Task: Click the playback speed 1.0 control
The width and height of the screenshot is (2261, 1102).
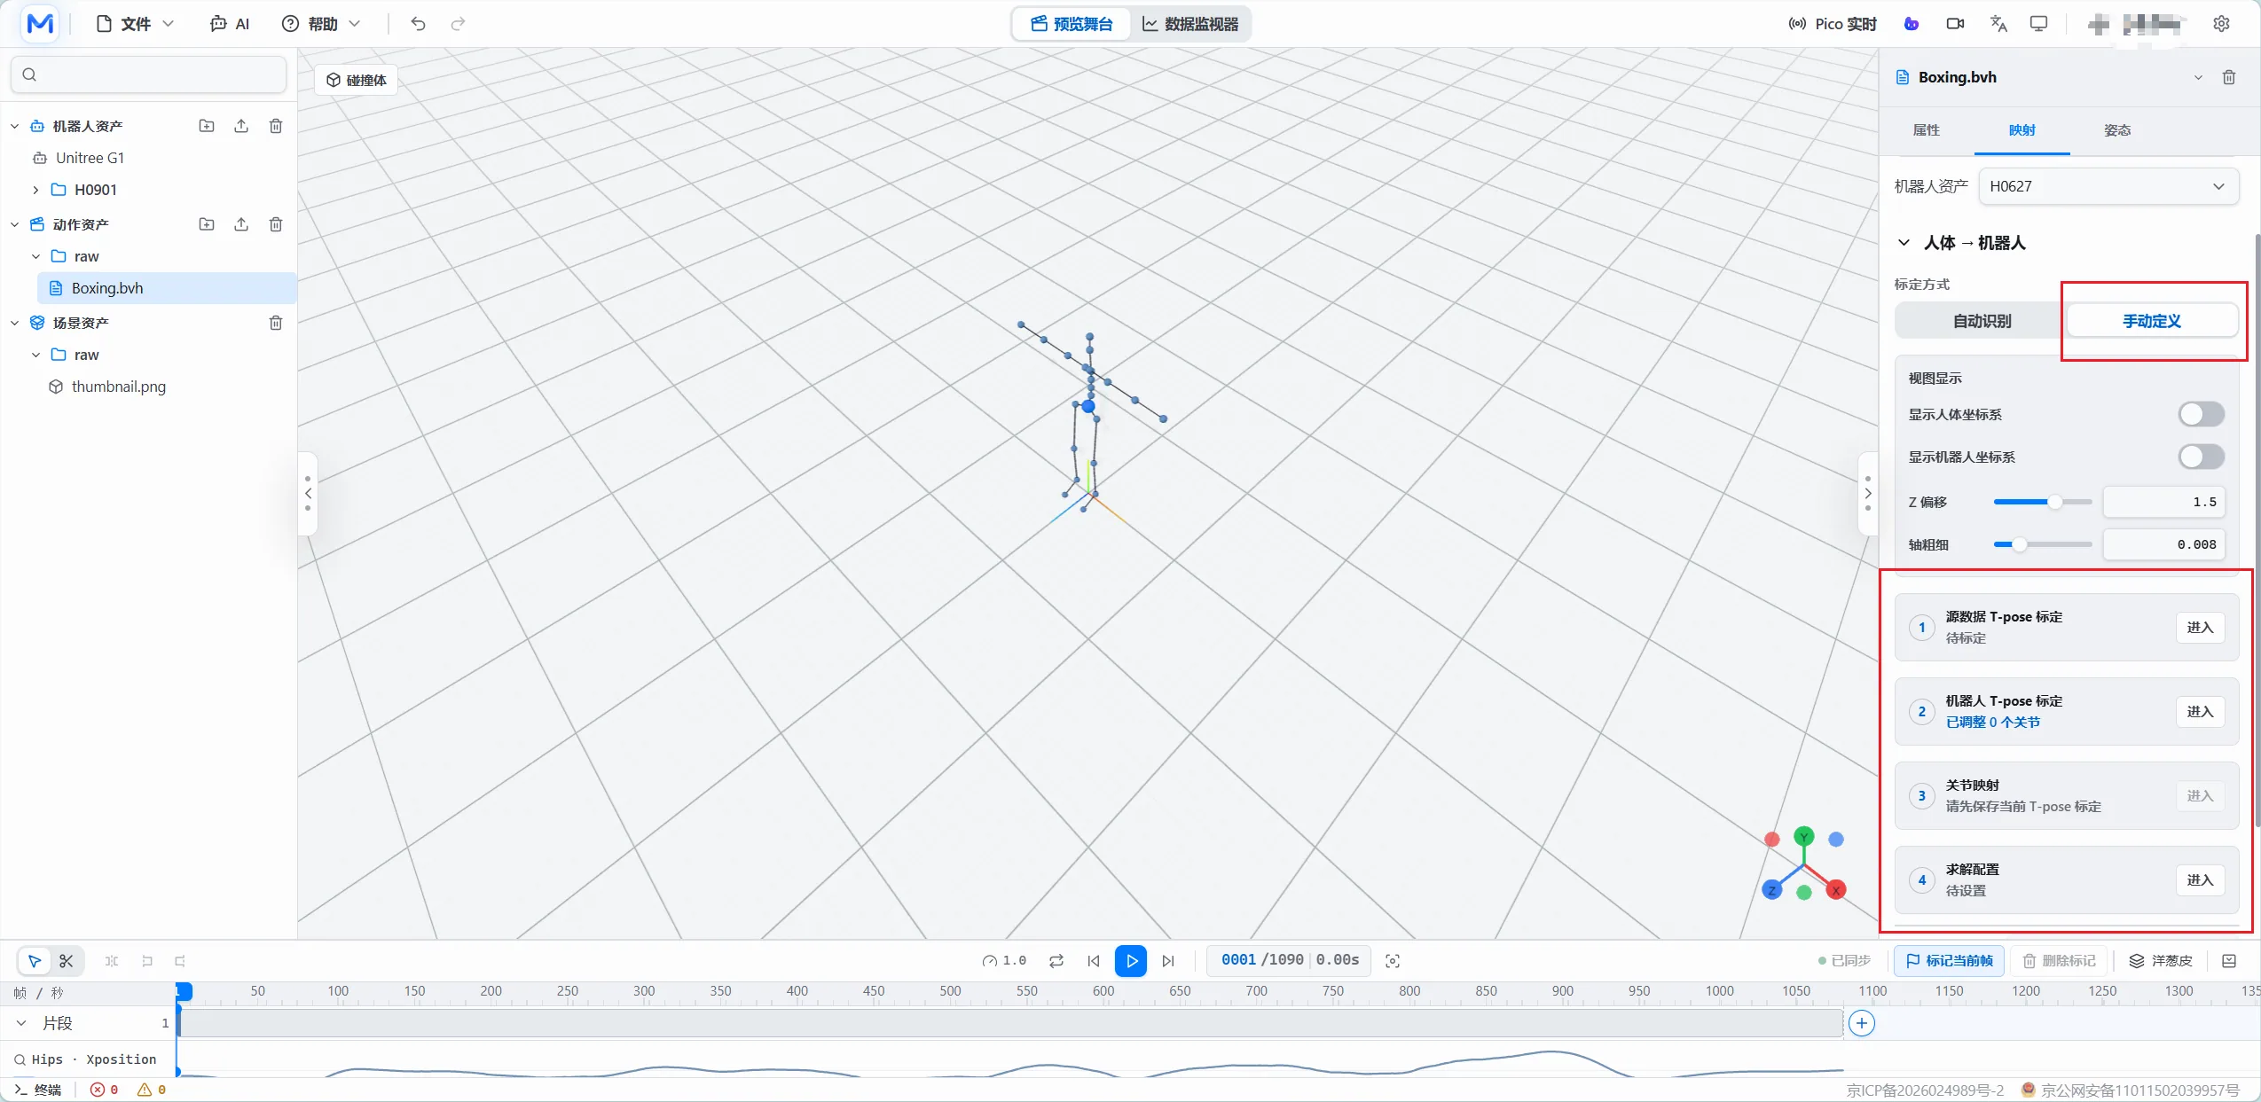Action: tap(1004, 961)
